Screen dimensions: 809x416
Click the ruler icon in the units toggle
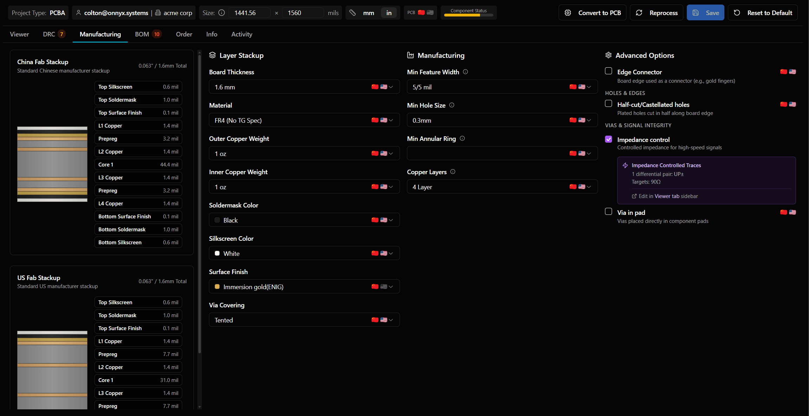tap(352, 13)
